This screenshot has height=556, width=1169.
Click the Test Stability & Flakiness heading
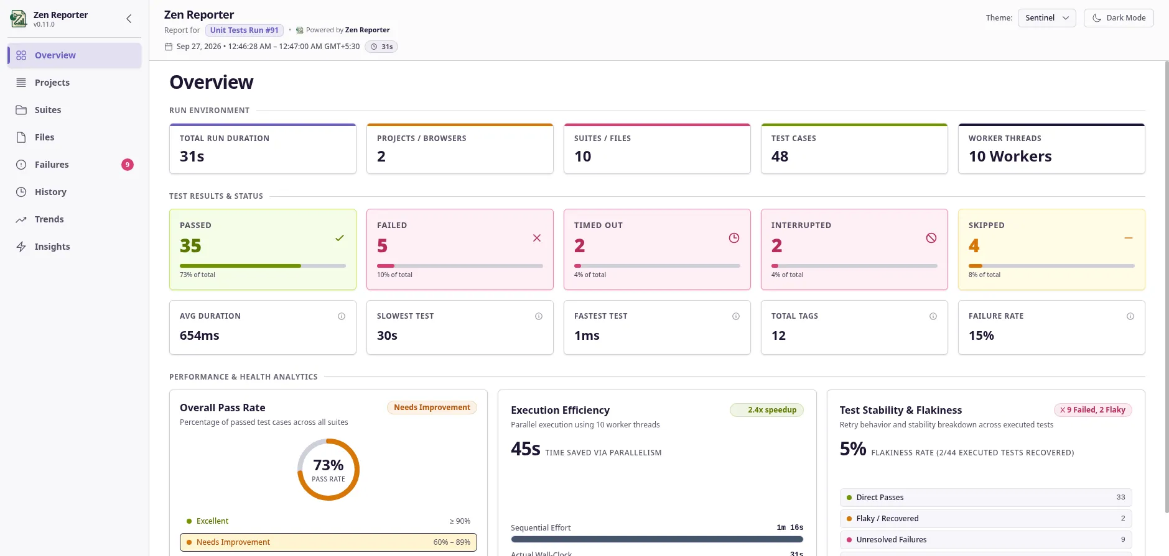click(901, 410)
